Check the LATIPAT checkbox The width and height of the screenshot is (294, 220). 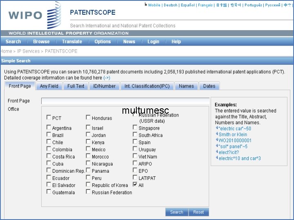tap(135, 177)
